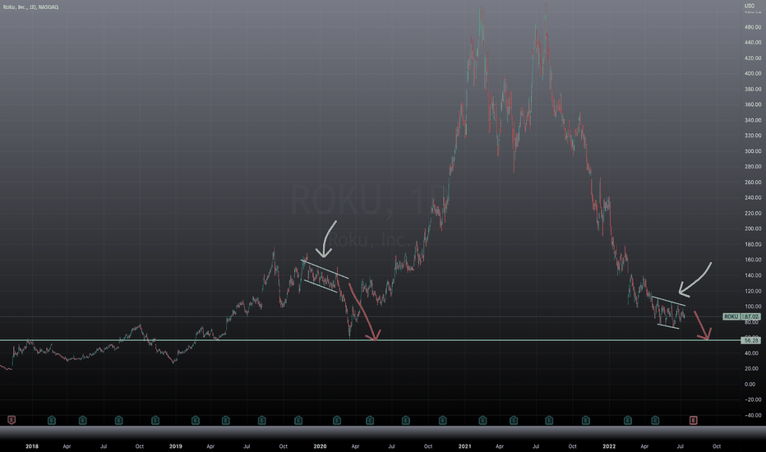766x452 pixels.
Task: Click the 20.00 price axis value
Action: tap(751, 368)
